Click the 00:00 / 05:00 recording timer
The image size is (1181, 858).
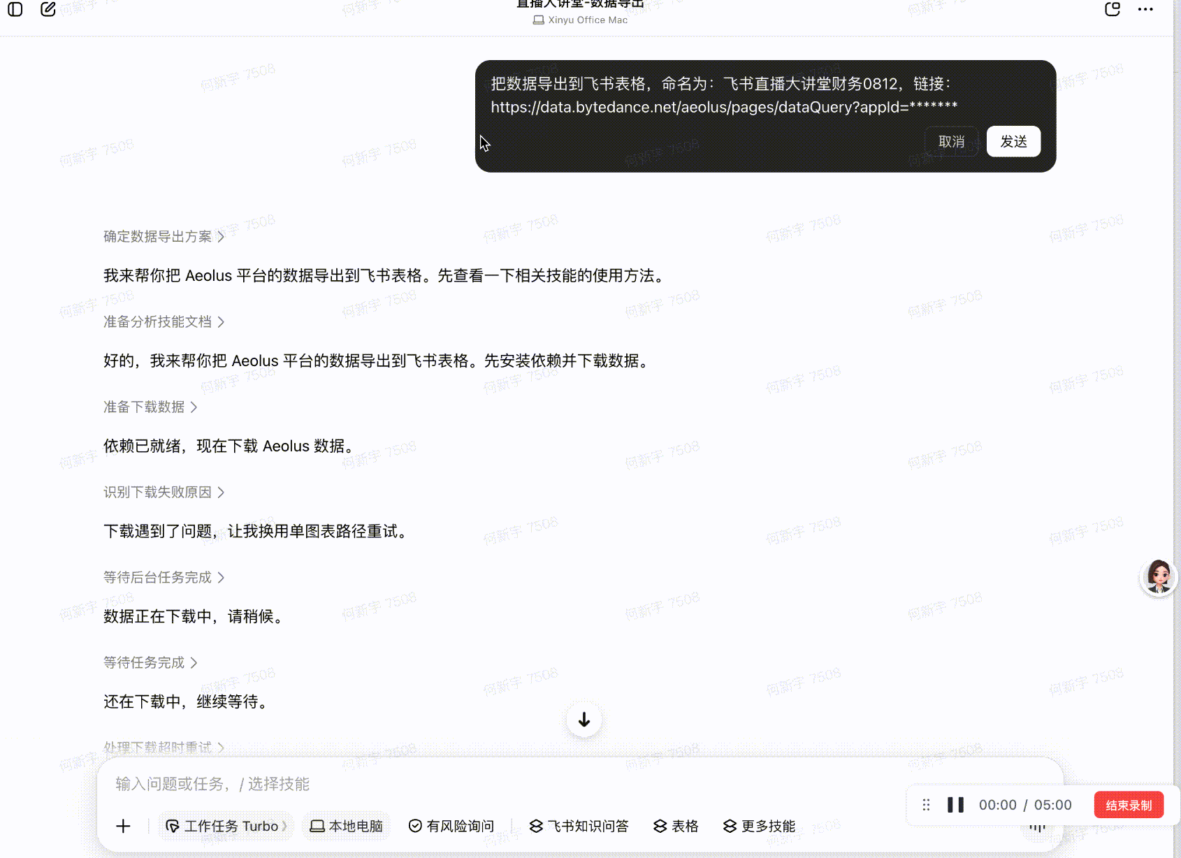[x=1025, y=805]
